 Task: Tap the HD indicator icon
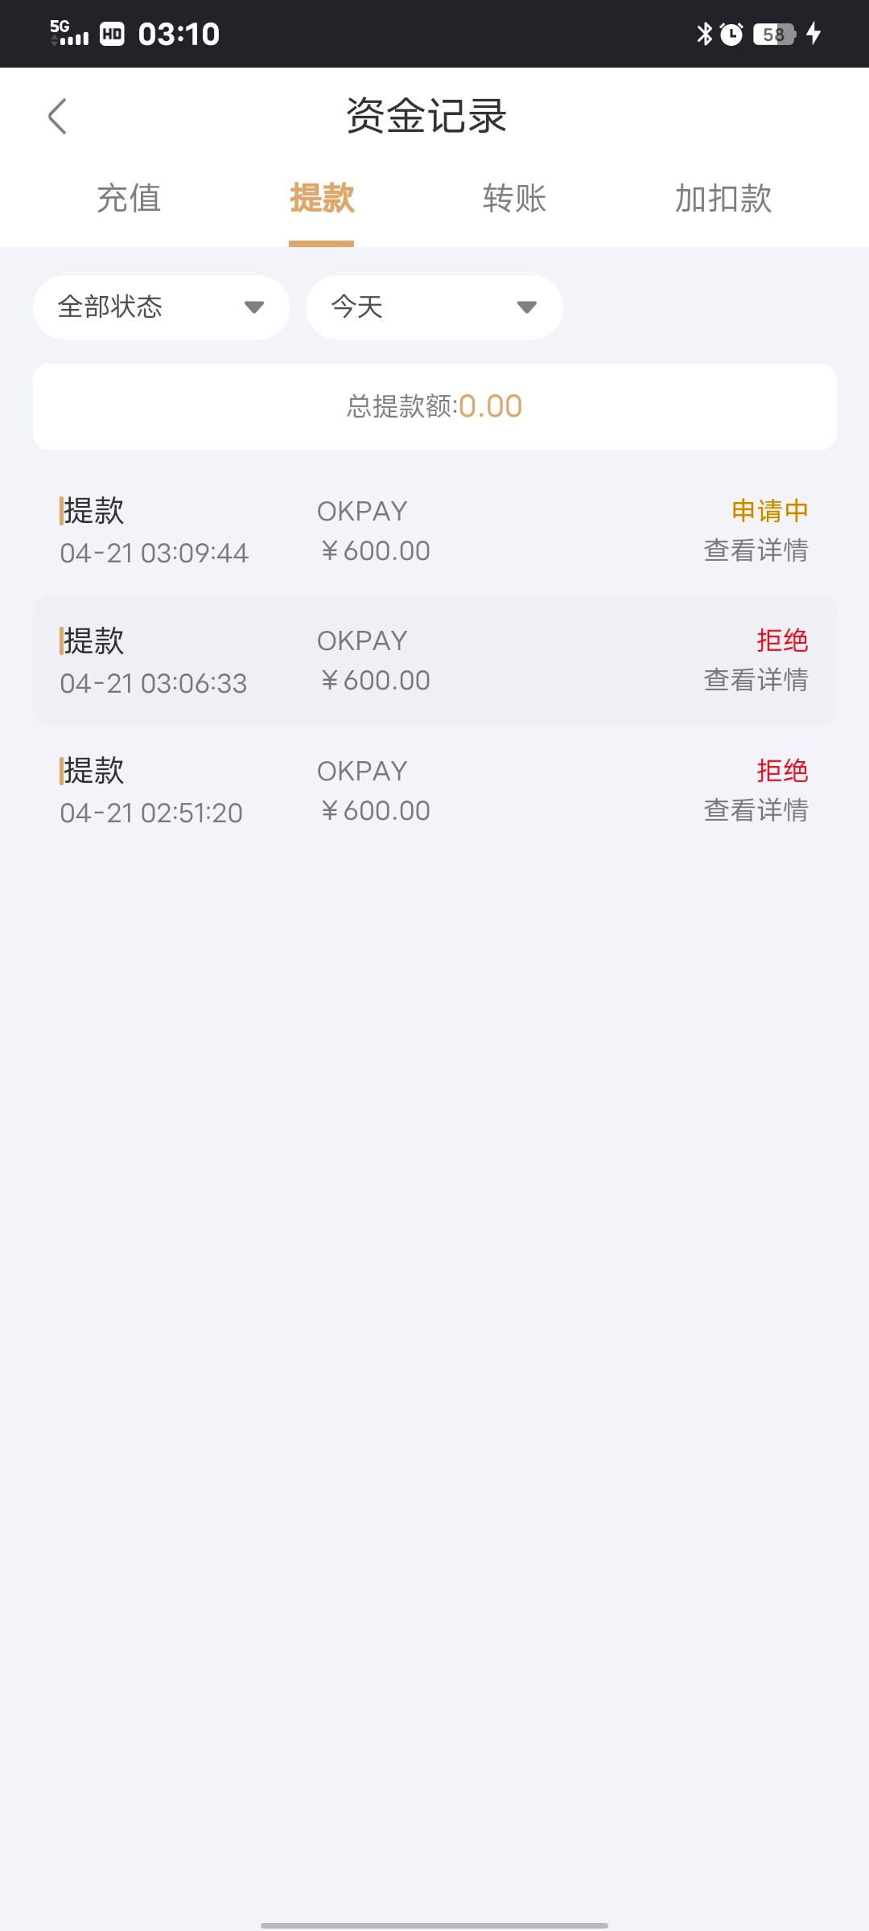(112, 34)
